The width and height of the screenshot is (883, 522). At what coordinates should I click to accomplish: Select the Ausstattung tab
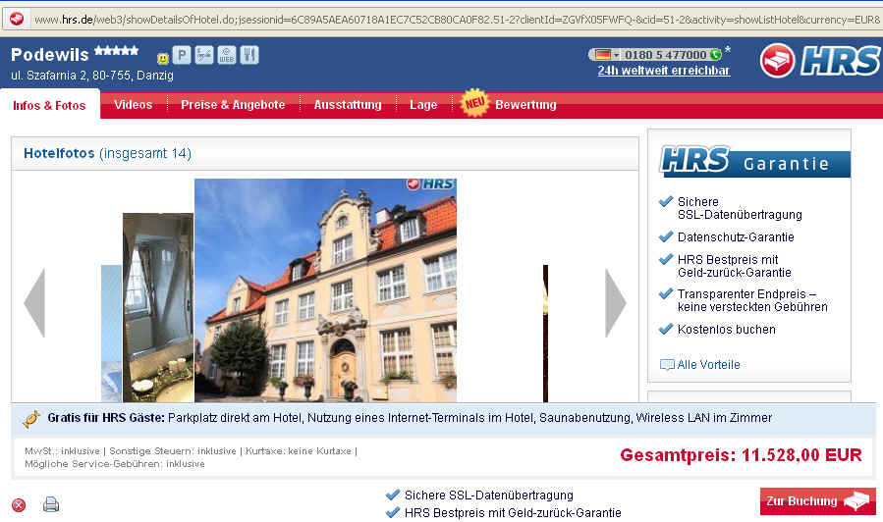[348, 105]
